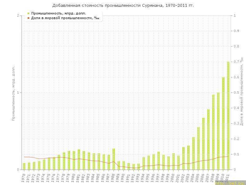Click the chart title about Suriname industry
Screen dimensions: 246x185
click(123, 6)
